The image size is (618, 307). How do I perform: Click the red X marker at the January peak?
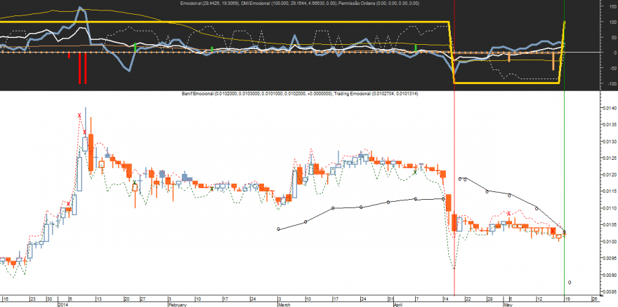79,116
